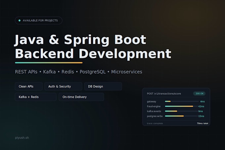Click the Redis word in subtitle
225x150 pixels.
coord(68,72)
